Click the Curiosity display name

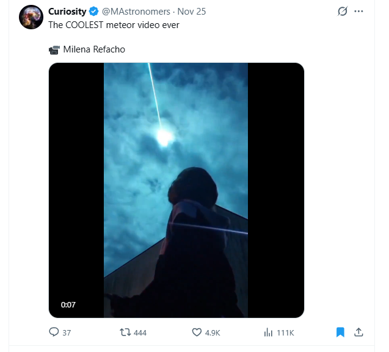click(67, 11)
